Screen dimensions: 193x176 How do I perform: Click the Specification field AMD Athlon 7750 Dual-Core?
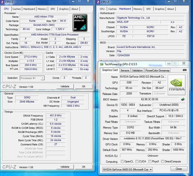[55, 35]
